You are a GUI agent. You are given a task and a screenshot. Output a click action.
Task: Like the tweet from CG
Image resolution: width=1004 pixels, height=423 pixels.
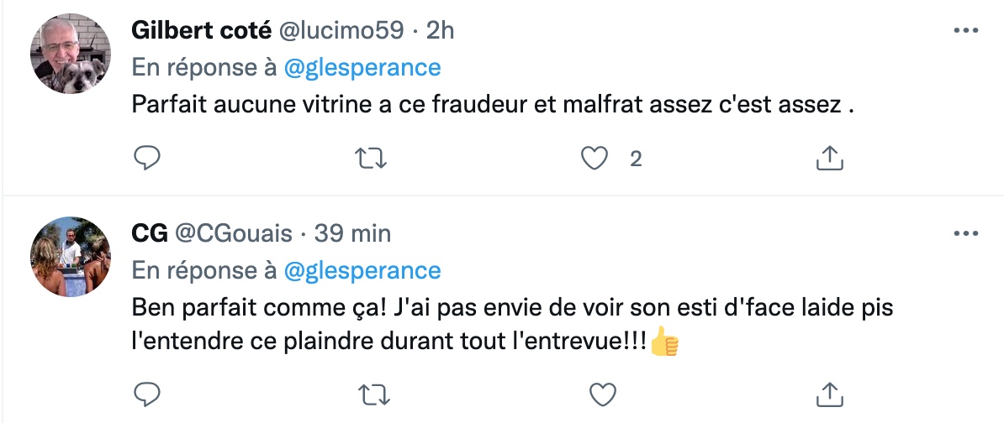pos(601,391)
